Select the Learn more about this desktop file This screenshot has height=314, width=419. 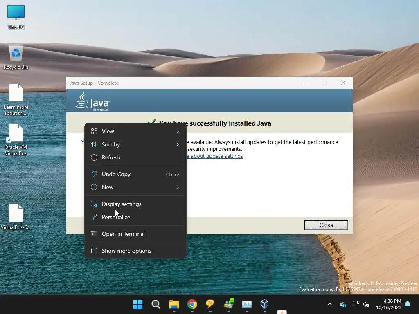(x=16, y=100)
